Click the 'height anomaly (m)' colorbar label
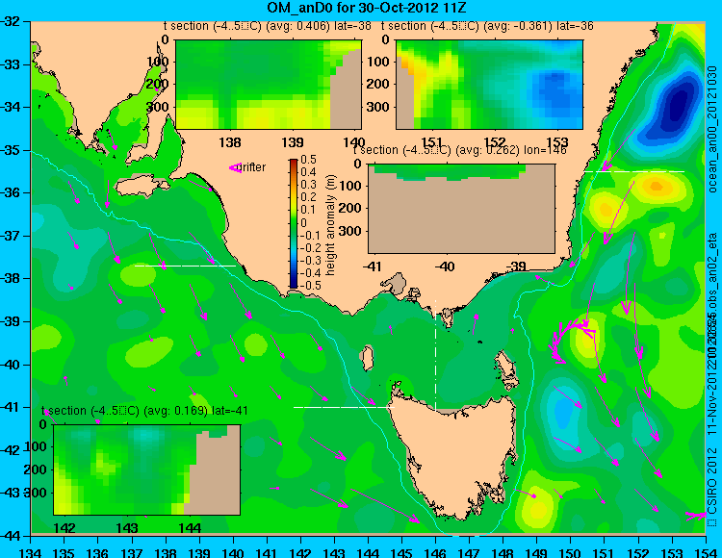722x558 pixels. click(x=330, y=225)
